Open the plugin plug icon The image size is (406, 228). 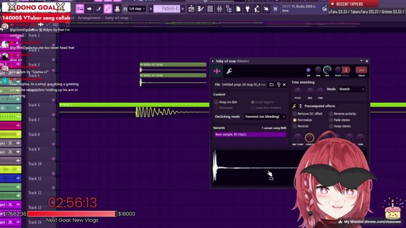coord(247,9)
